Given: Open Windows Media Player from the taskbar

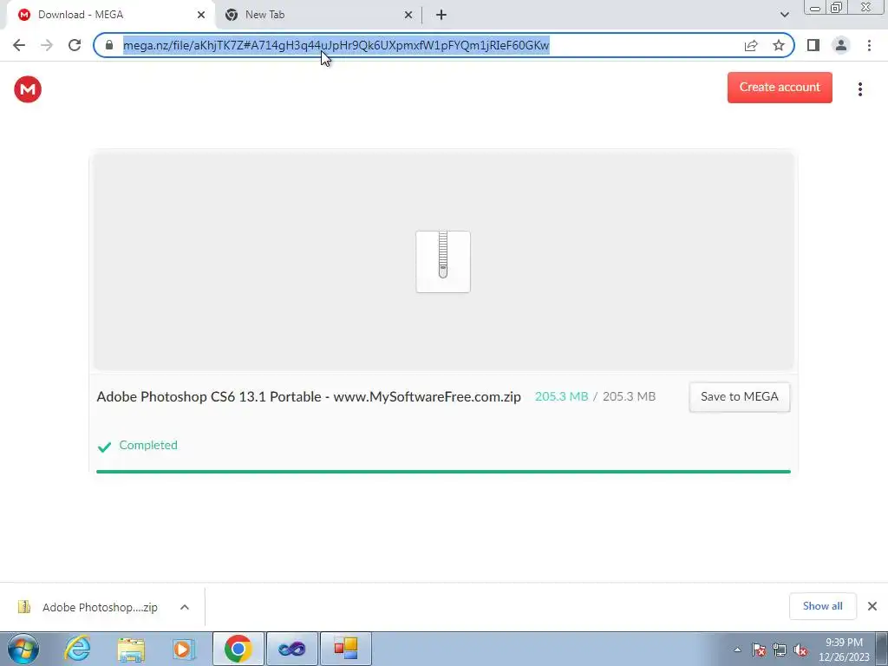Looking at the screenshot, I should pos(183,649).
